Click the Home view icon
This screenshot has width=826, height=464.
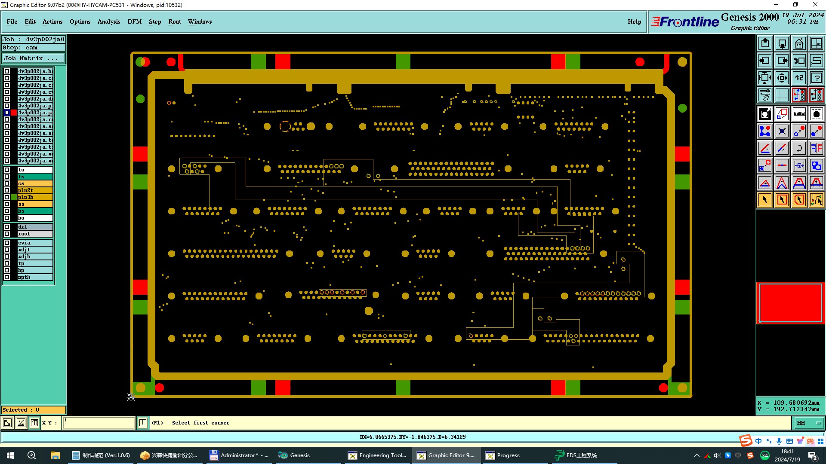(x=799, y=43)
